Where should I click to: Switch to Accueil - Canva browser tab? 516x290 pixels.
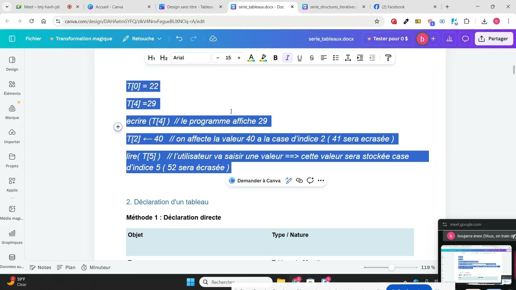(109, 7)
